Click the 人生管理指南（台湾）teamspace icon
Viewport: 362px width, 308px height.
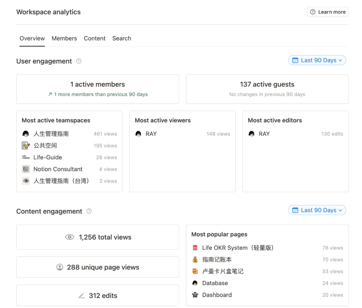point(26,181)
